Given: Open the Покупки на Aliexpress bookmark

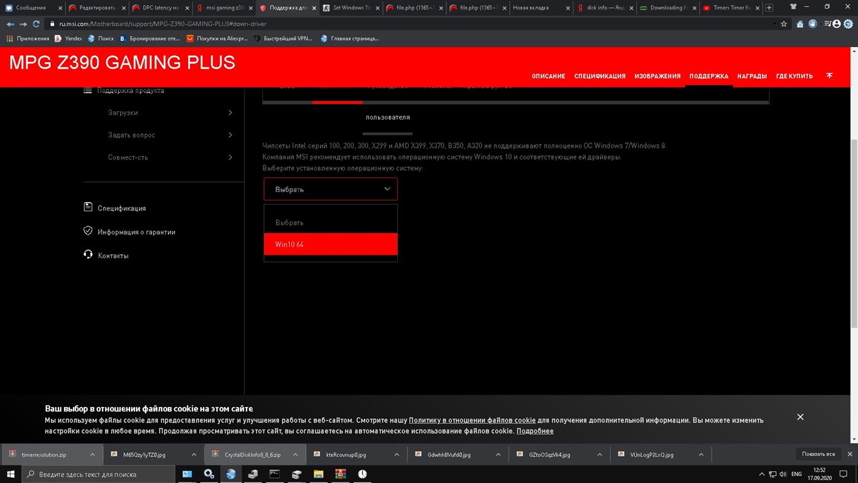Looking at the screenshot, I should click(x=217, y=38).
